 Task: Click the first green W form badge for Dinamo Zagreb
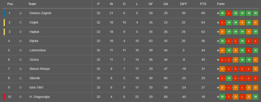point(222,13)
